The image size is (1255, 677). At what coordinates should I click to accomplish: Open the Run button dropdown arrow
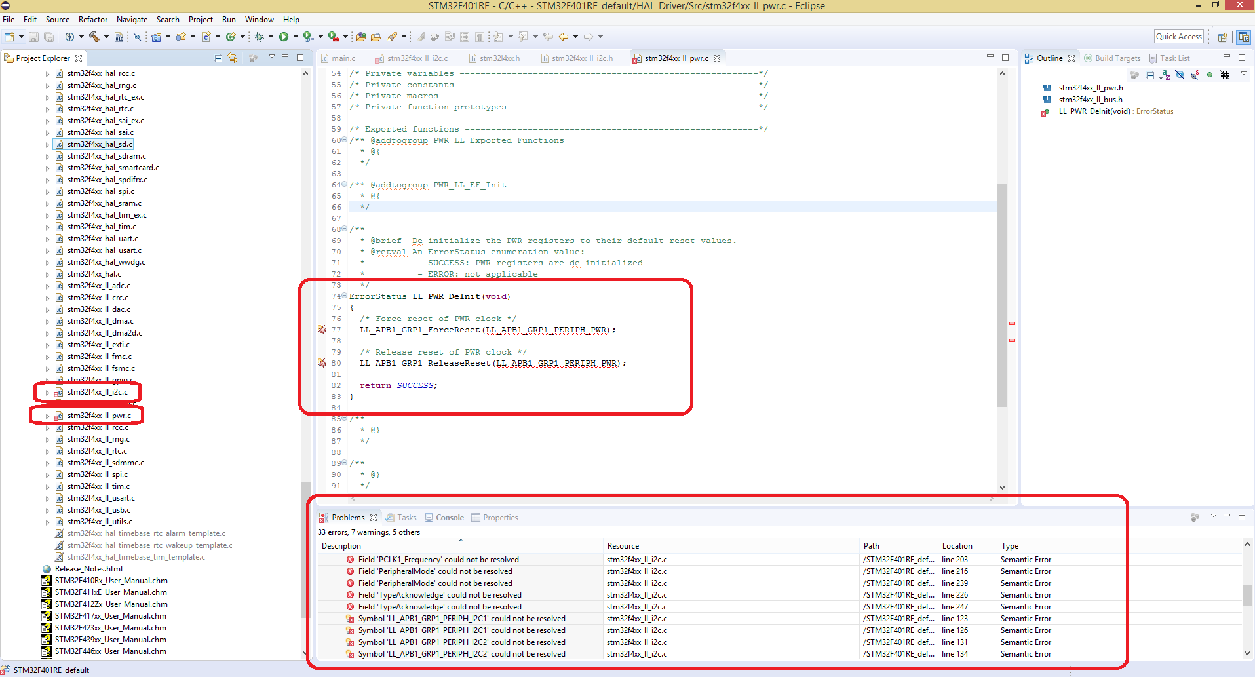(x=296, y=37)
